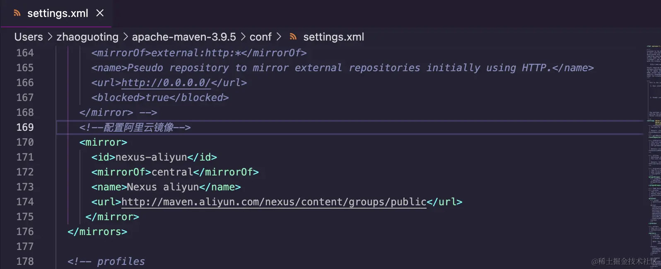Click the XML icon in the breadcrumb
661x269 pixels.
tap(293, 37)
